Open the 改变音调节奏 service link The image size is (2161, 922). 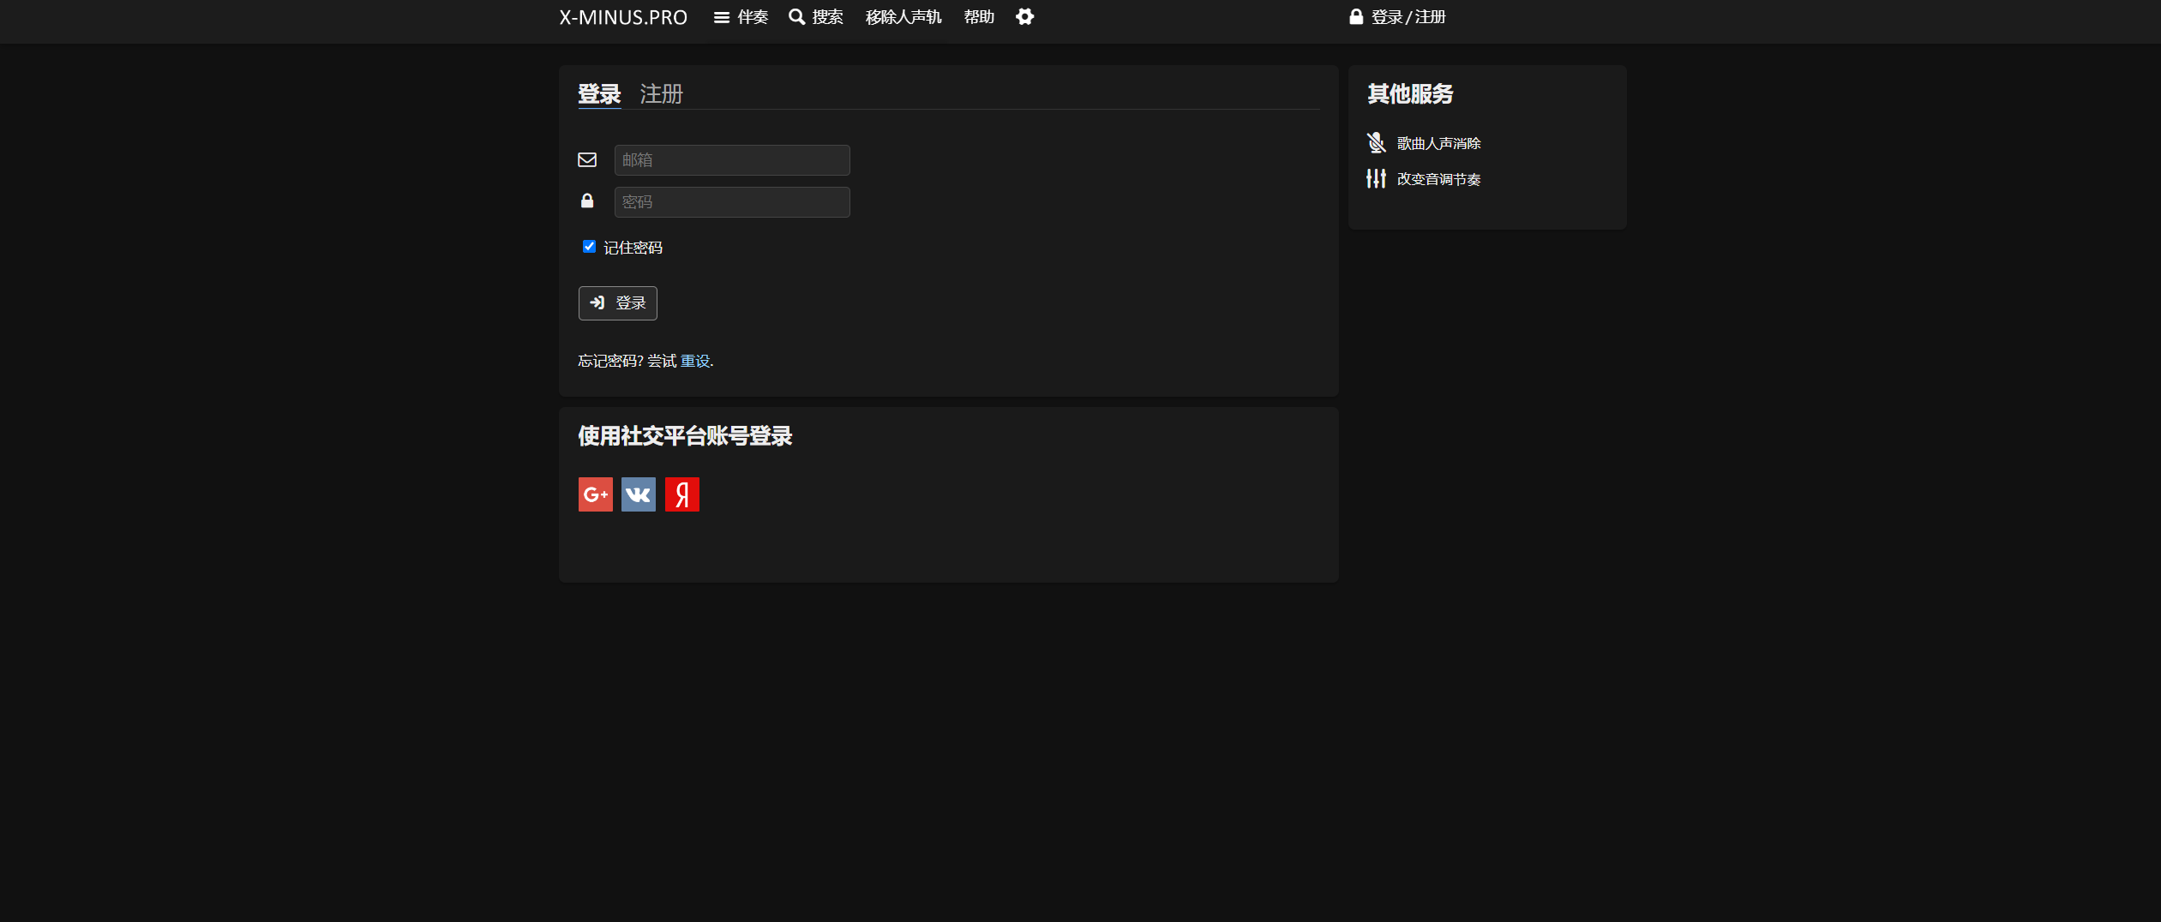pos(1438,179)
